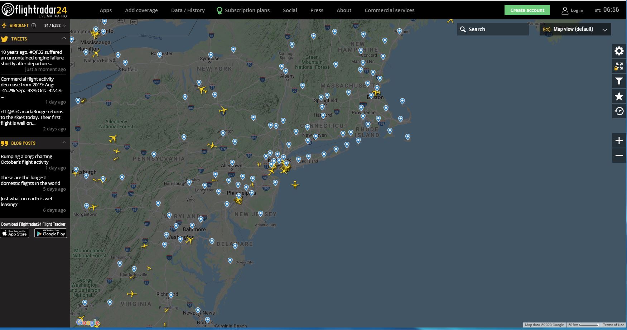Open the Apps menu
This screenshot has width=627, height=330.
pos(106,10)
